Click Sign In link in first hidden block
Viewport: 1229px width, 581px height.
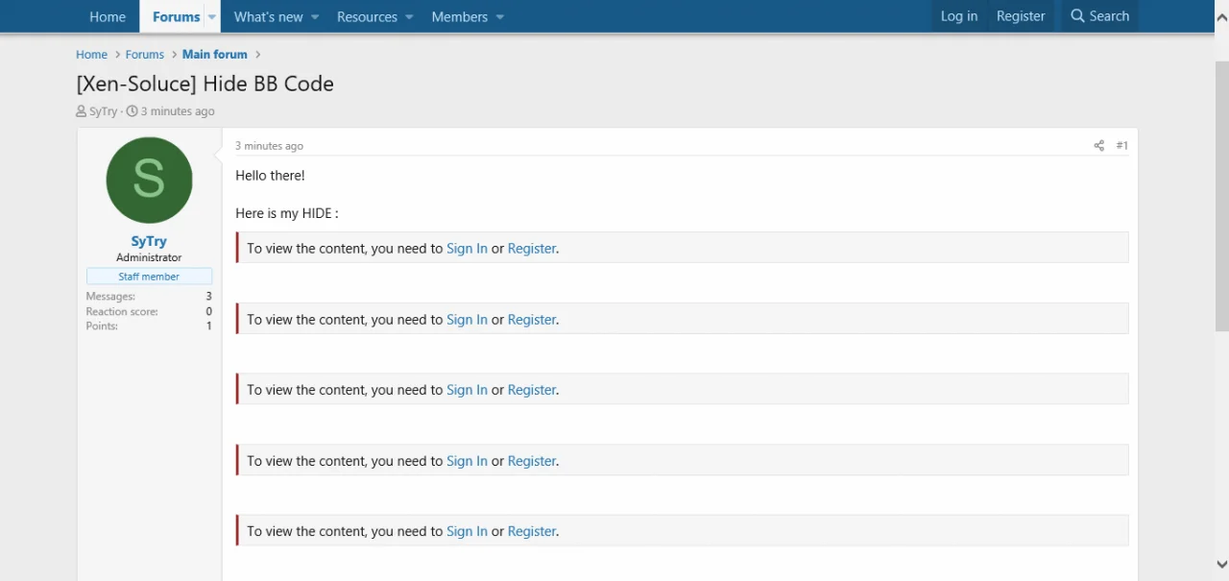pos(467,249)
